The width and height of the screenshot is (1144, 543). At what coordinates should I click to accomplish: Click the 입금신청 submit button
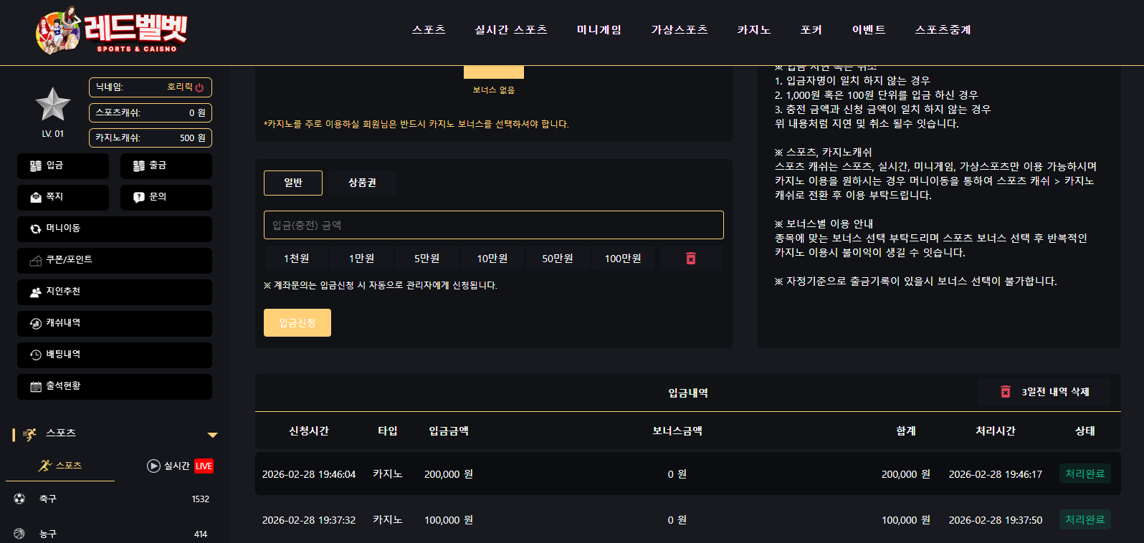click(297, 323)
